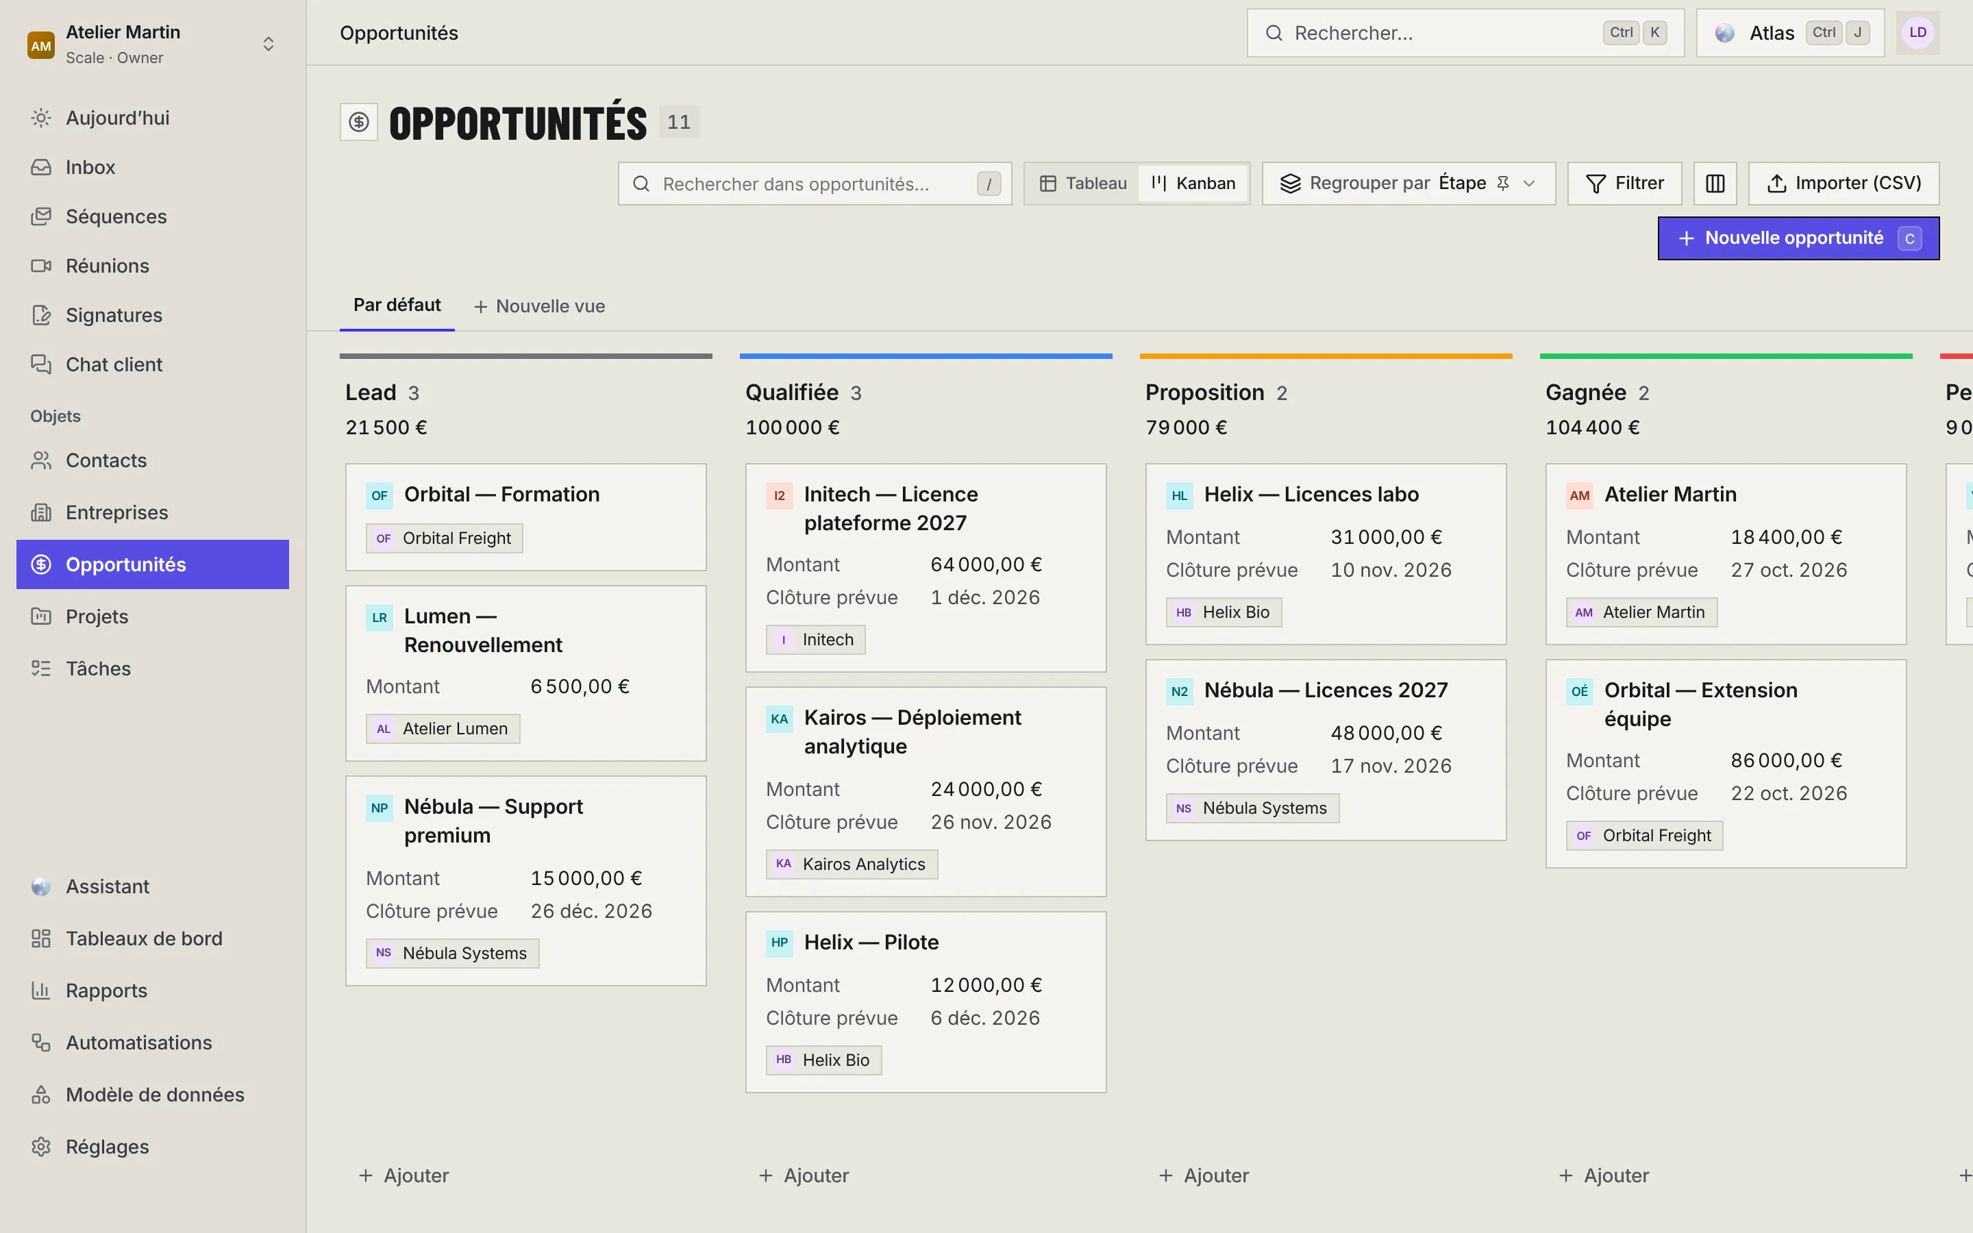Open the Filtrer button
Screen dimensions: 1973x1233
1624,184
